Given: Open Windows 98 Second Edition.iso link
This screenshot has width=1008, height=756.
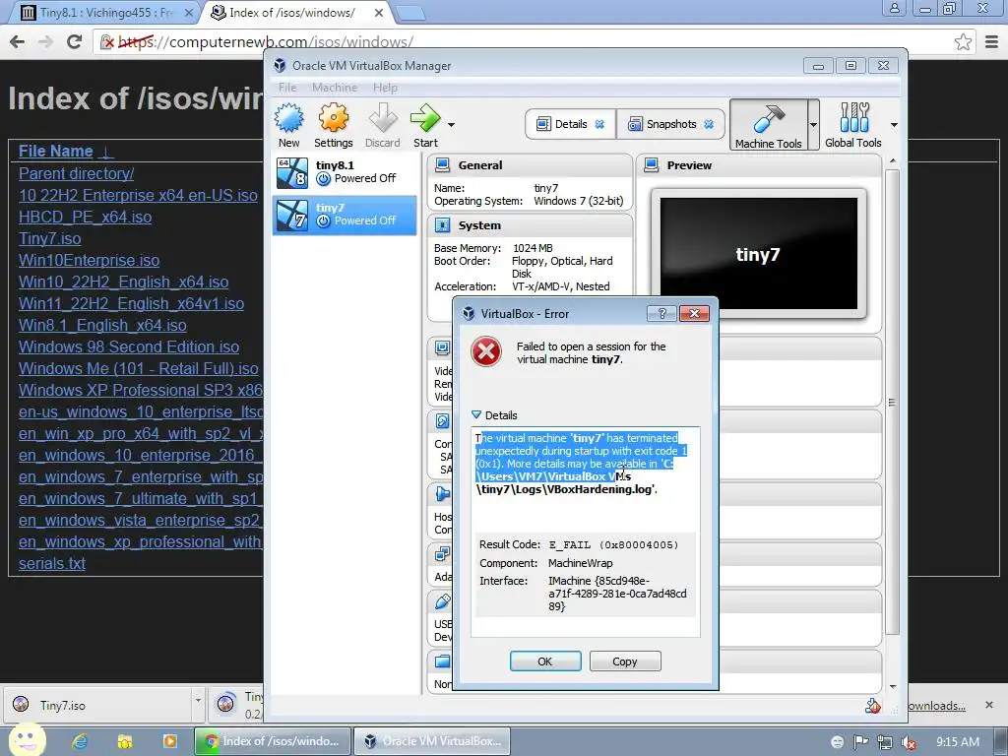Looking at the screenshot, I should click(129, 347).
